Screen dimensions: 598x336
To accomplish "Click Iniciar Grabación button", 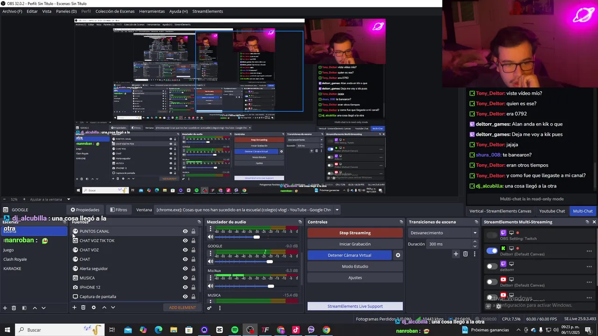I will [355, 244].
